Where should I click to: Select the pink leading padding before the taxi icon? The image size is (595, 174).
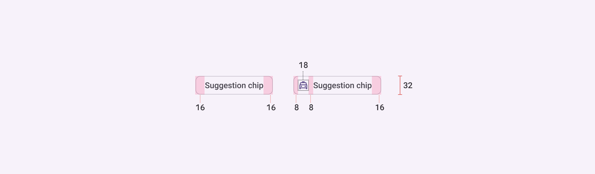(296, 85)
